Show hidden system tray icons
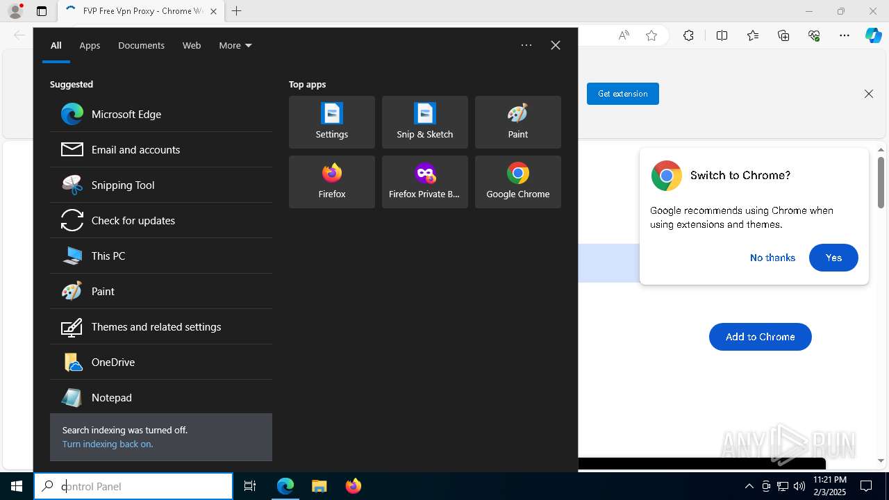Viewport: 889px width, 500px height. click(x=749, y=486)
